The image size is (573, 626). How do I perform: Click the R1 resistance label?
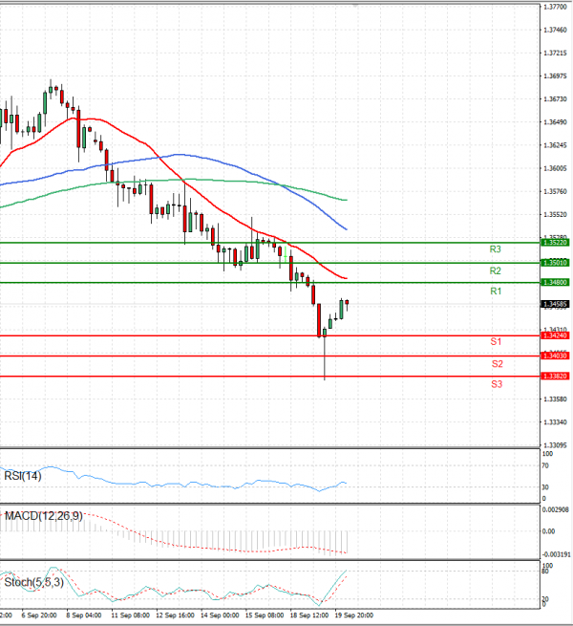coord(495,291)
